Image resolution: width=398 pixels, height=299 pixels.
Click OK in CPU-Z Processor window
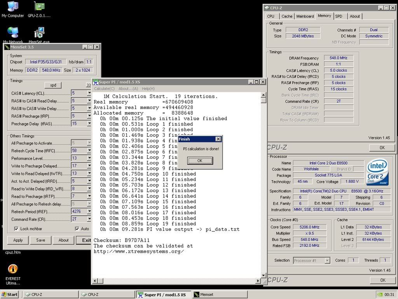pyautogui.click(x=383, y=280)
